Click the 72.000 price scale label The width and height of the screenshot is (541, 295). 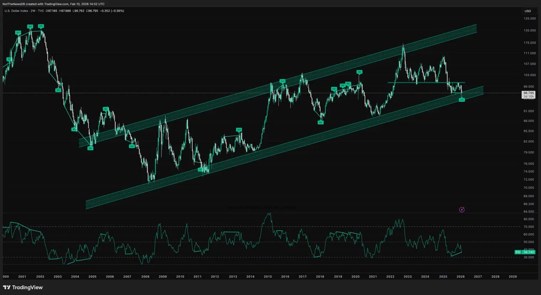(529, 180)
